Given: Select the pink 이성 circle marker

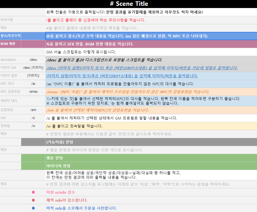Looking at the screenshot, I should click(33, 192).
